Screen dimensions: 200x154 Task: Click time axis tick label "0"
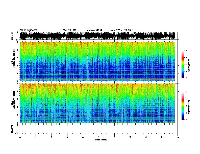[x=20, y=137]
